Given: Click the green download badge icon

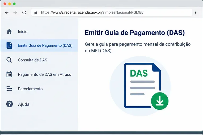Looking at the screenshot, I should coord(160,101).
